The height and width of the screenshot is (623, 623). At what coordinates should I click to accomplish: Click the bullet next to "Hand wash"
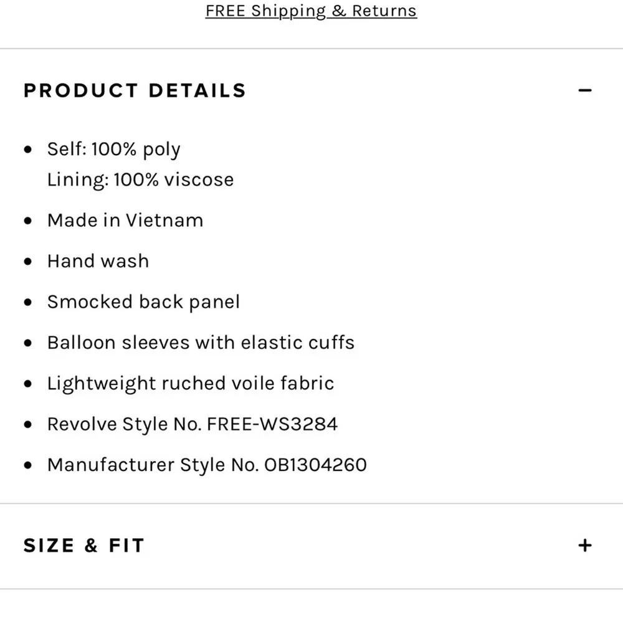(x=27, y=262)
